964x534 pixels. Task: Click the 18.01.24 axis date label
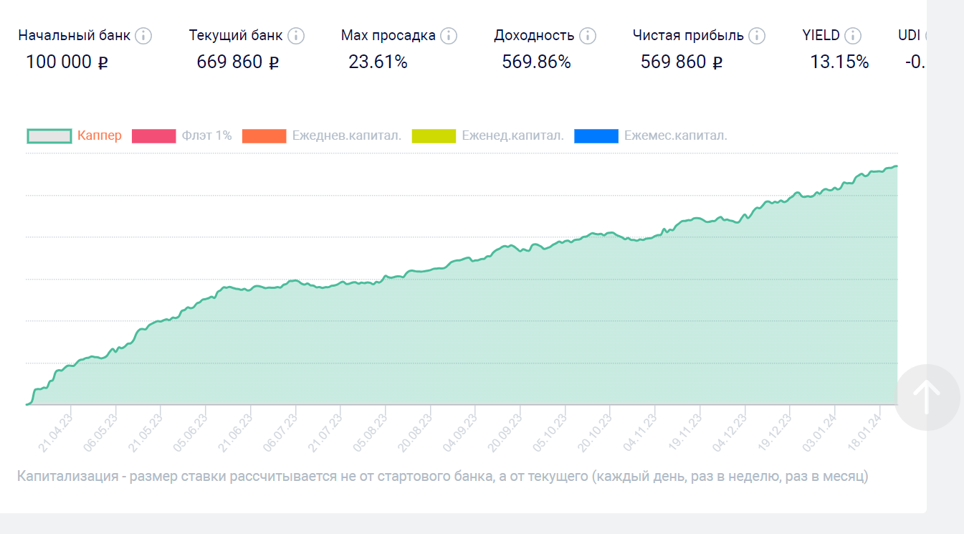864,432
